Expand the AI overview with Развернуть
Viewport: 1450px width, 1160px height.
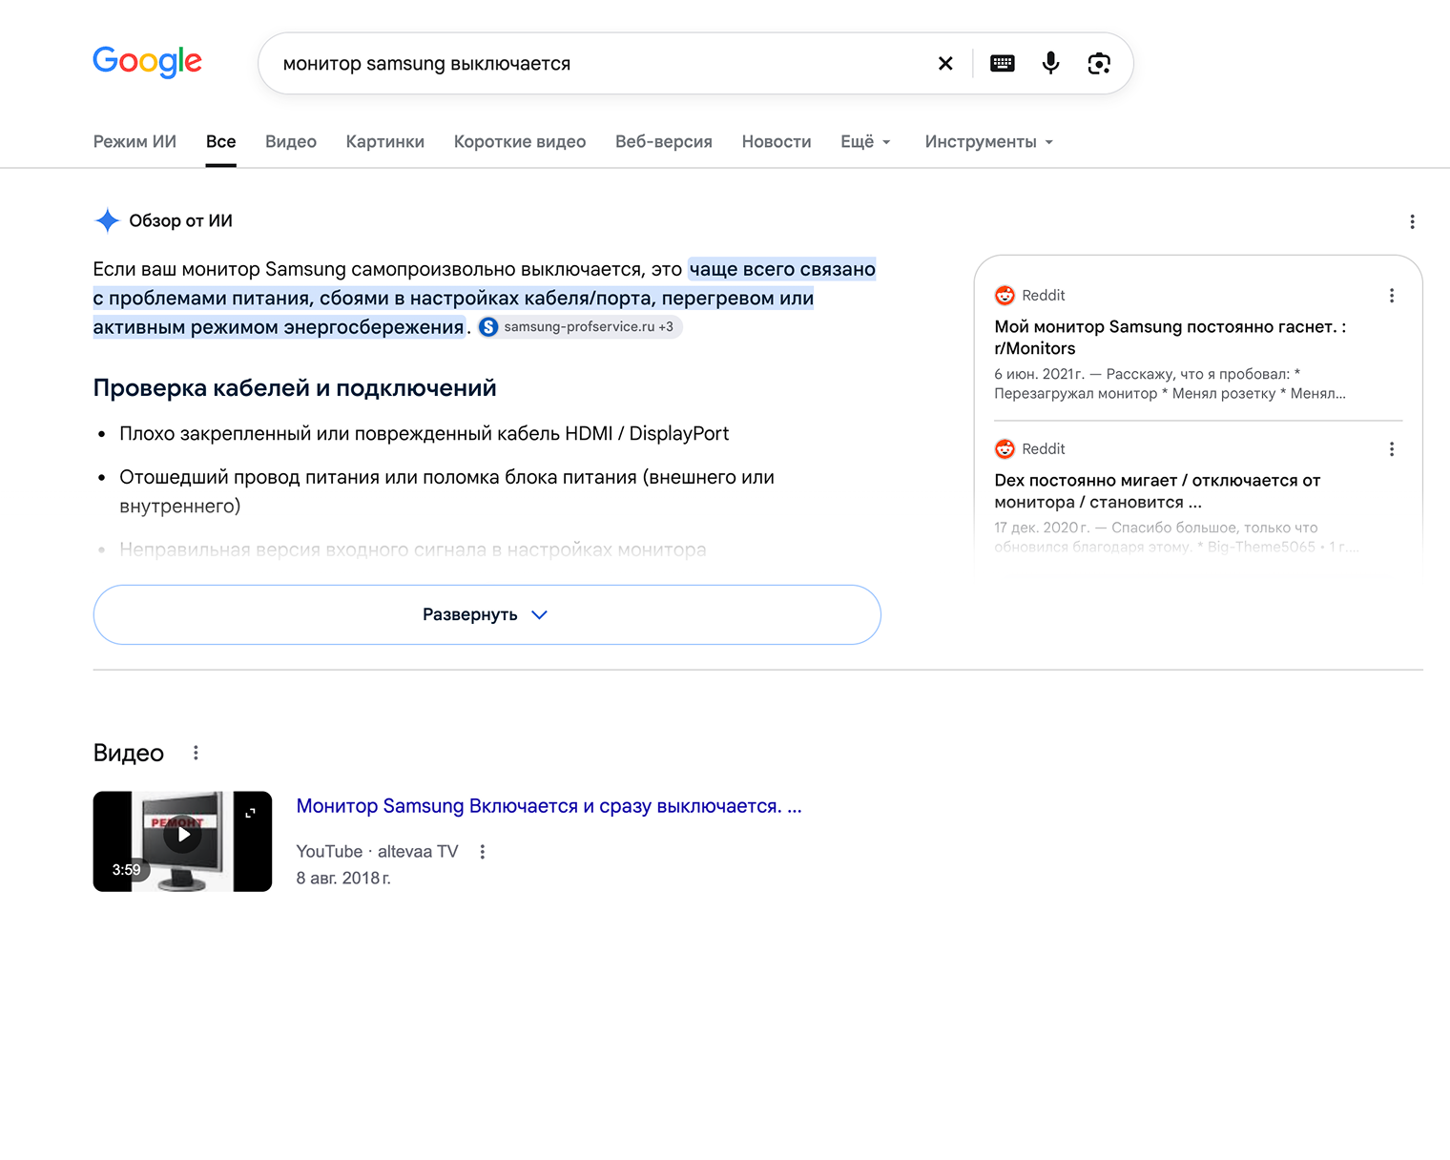click(x=487, y=614)
